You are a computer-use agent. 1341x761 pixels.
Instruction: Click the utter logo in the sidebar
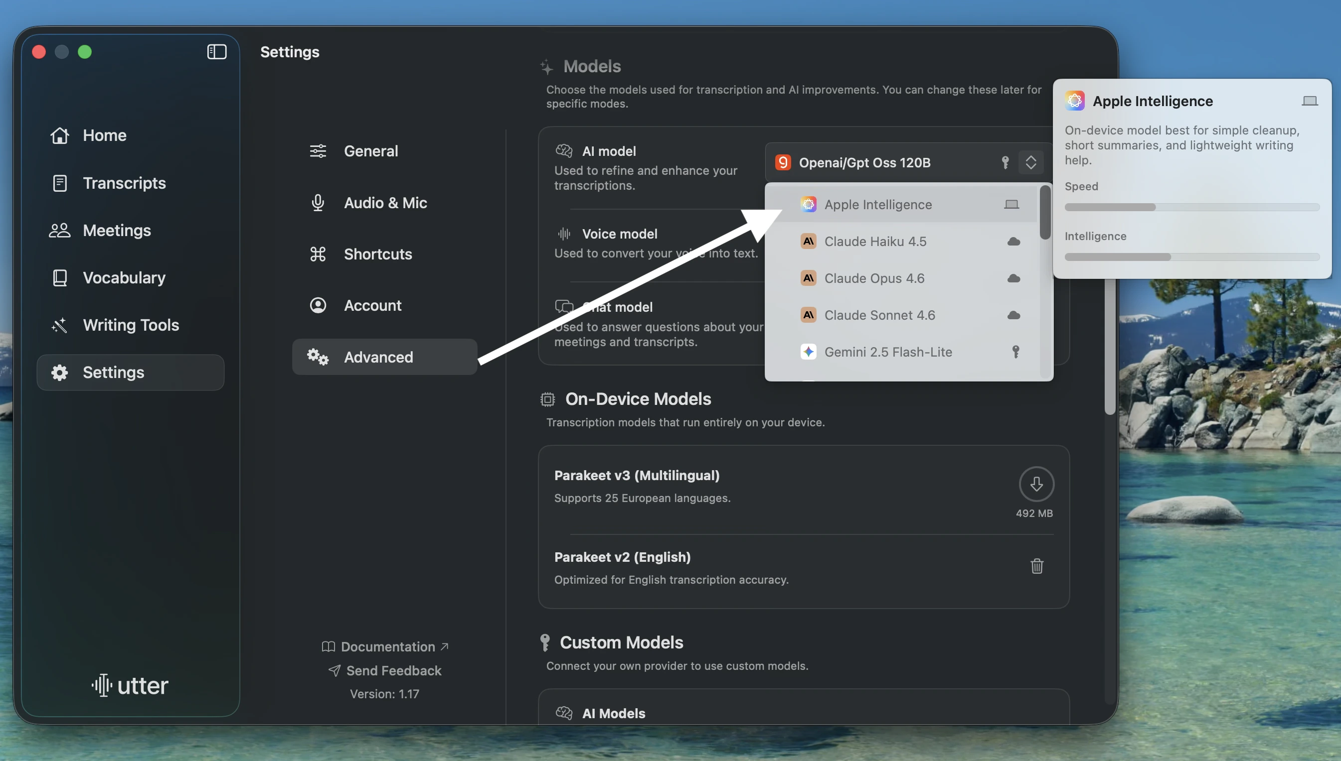pos(130,685)
